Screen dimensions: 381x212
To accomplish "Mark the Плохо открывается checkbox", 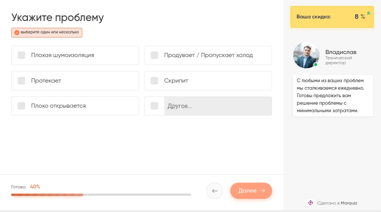I will (x=21, y=106).
